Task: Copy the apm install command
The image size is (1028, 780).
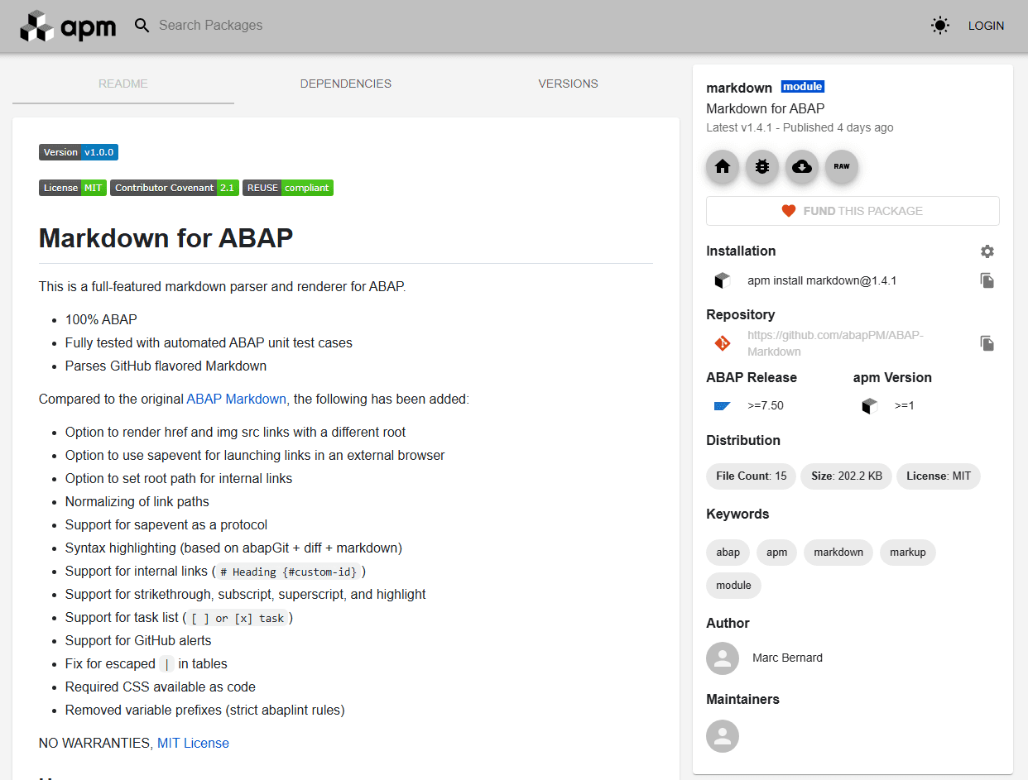Action: click(x=987, y=280)
